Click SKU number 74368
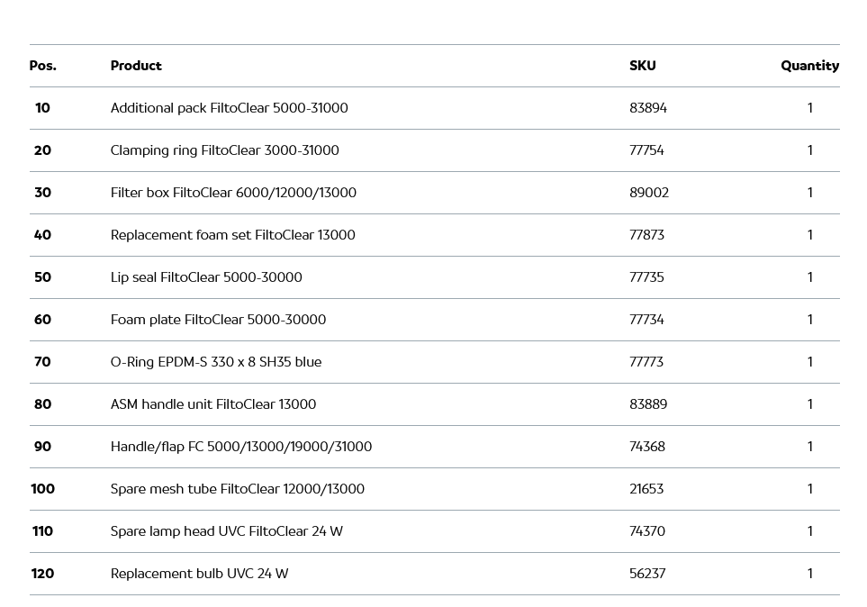This screenshot has height=607, width=867. tap(647, 447)
